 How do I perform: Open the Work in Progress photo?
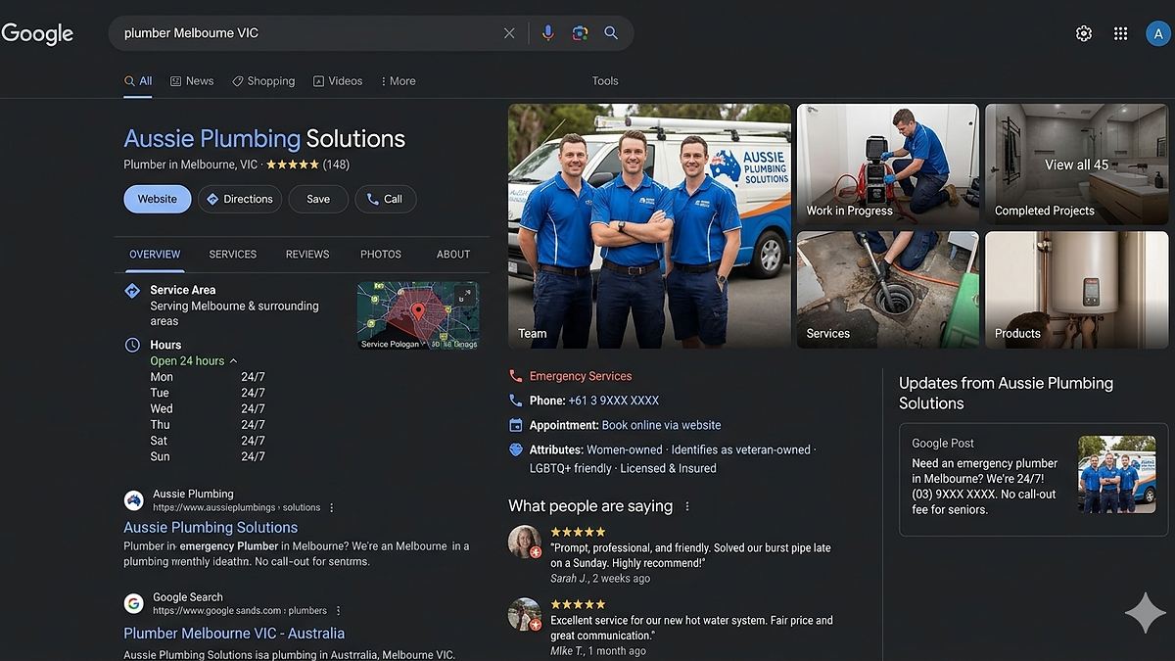888,165
